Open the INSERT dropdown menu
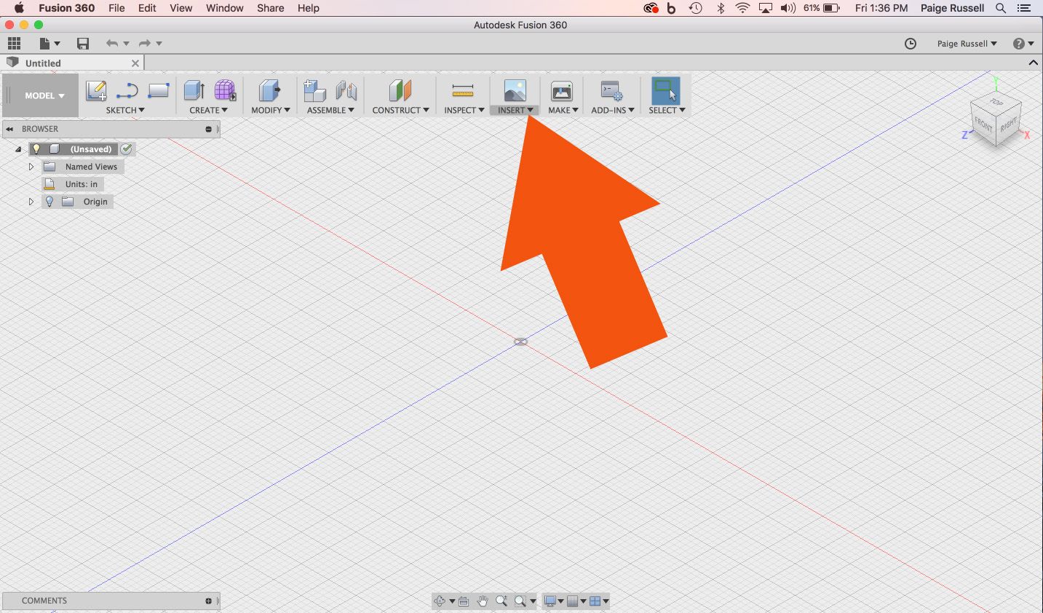The image size is (1043, 613). [515, 111]
